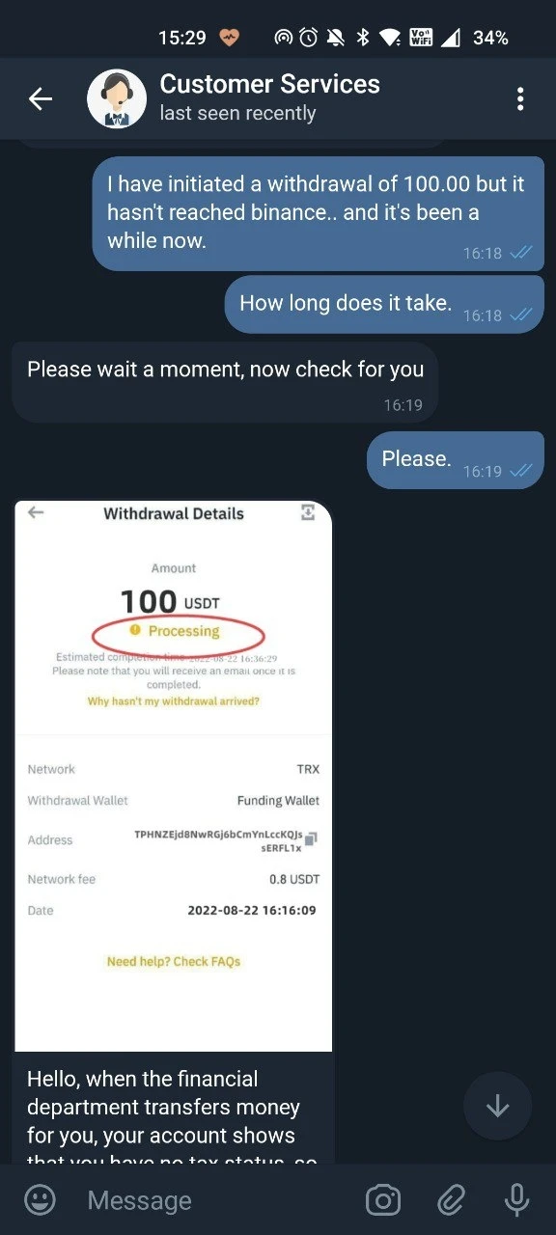
Task: Tap the 'last seen recently' status text
Action: (237, 114)
